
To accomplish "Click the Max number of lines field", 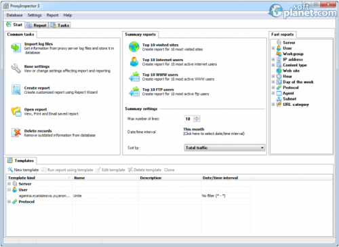I will click(x=189, y=119).
